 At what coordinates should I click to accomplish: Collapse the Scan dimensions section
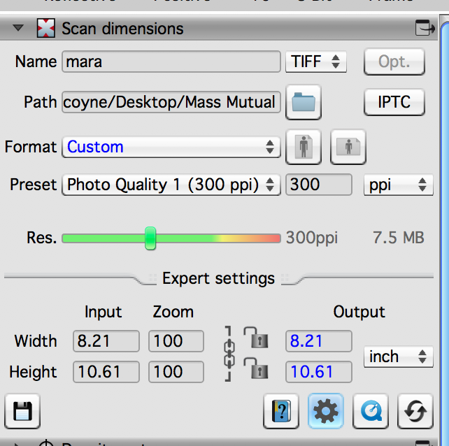(x=19, y=29)
